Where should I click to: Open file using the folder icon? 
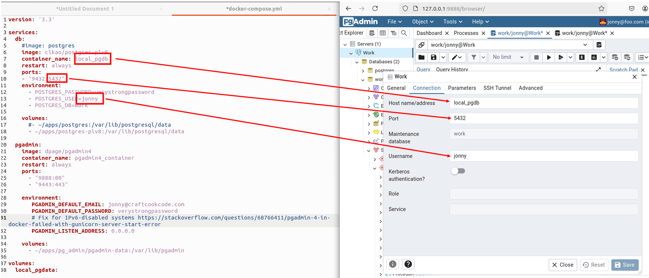click(x=421, y=57)
